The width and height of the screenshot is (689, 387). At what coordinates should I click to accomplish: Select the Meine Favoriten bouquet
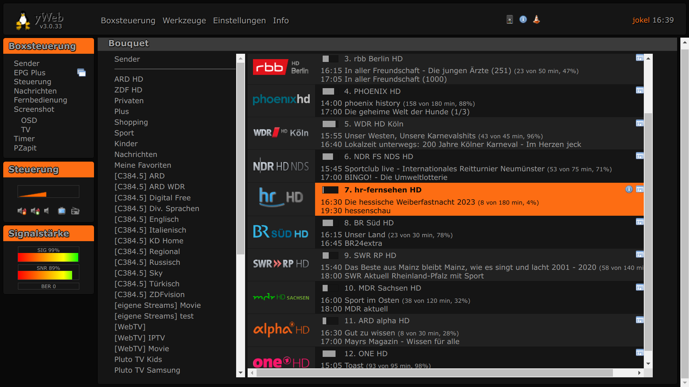142,165
